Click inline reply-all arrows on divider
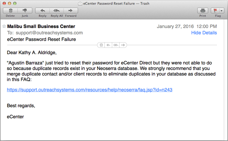228x141 pixels. click(x=116, y=45)
